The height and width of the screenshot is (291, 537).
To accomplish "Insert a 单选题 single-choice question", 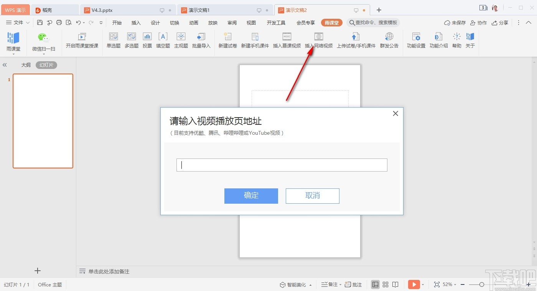I will coord(114,41).
